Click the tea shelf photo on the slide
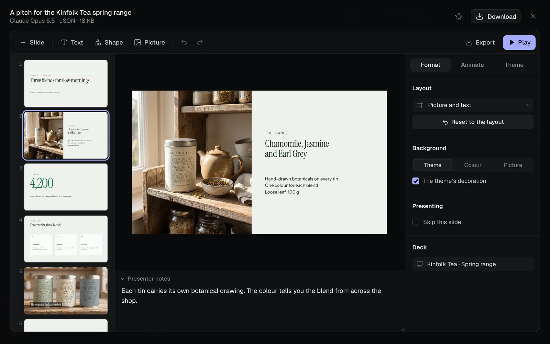 (x=192, y=162)
